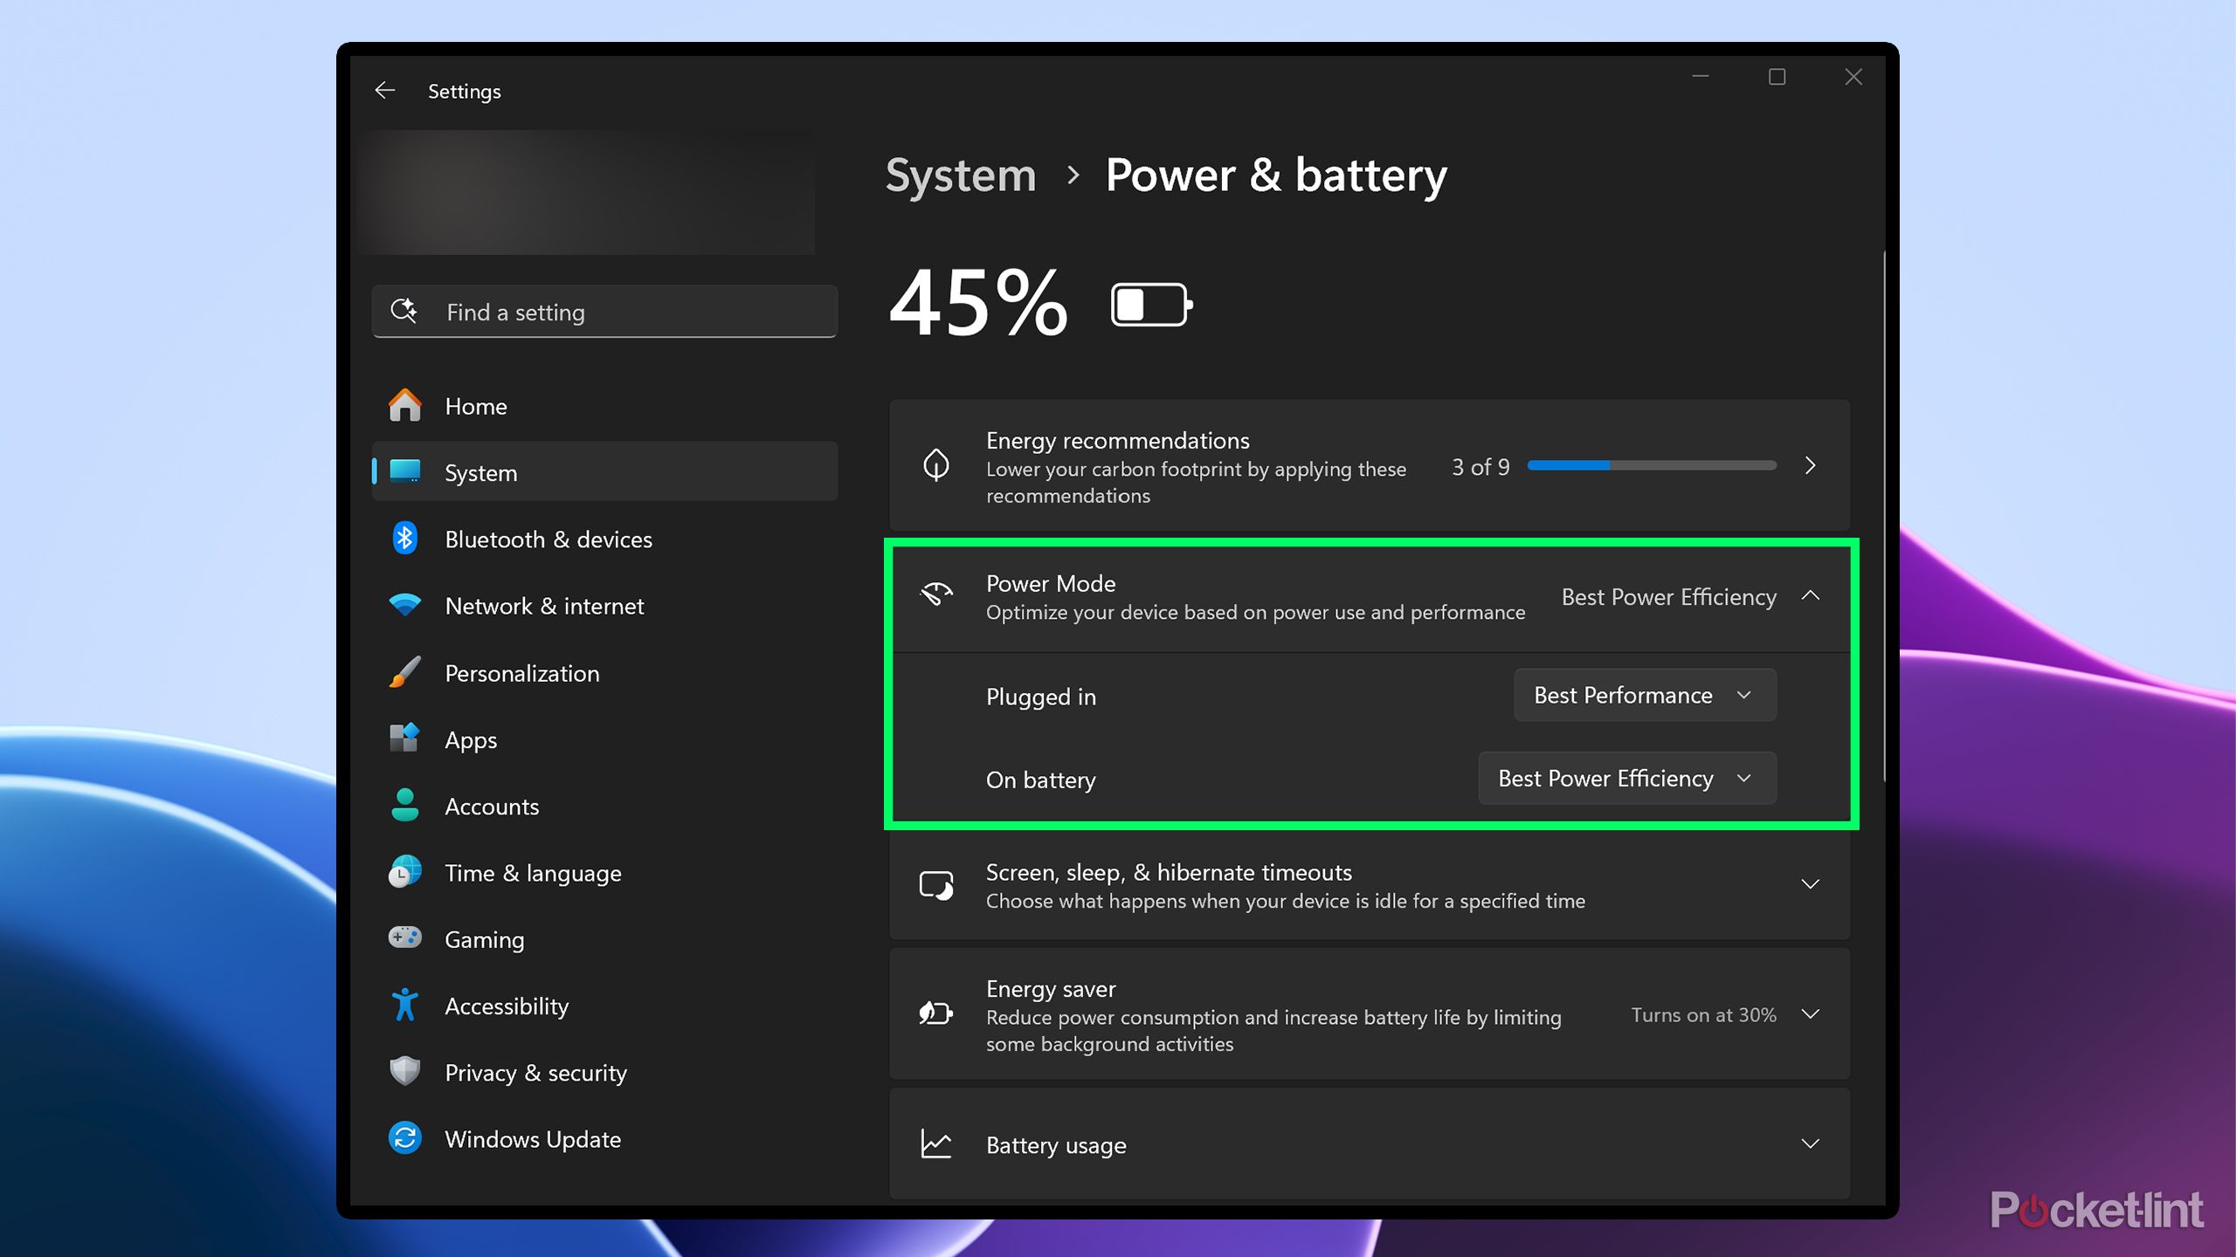Select System in the sidebar

[480, 472]
